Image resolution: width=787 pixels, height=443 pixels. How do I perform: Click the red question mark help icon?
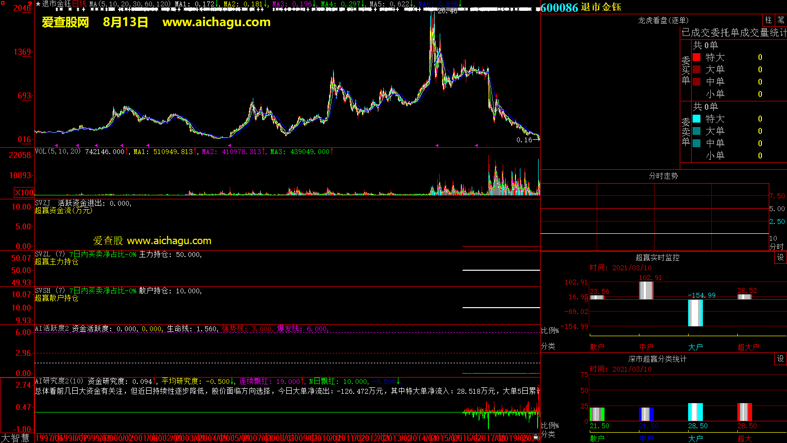[x=30, y=4]
